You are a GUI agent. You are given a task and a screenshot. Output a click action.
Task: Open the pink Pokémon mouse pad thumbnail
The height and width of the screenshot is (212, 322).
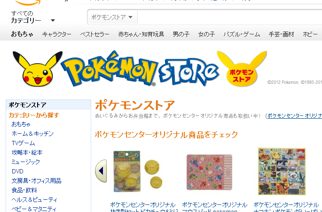click(x=210, y=172)
